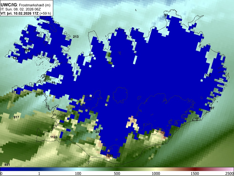234x176 pixels.
Task: Click the map value 797 on southeast coast
Action: point(211,108)
